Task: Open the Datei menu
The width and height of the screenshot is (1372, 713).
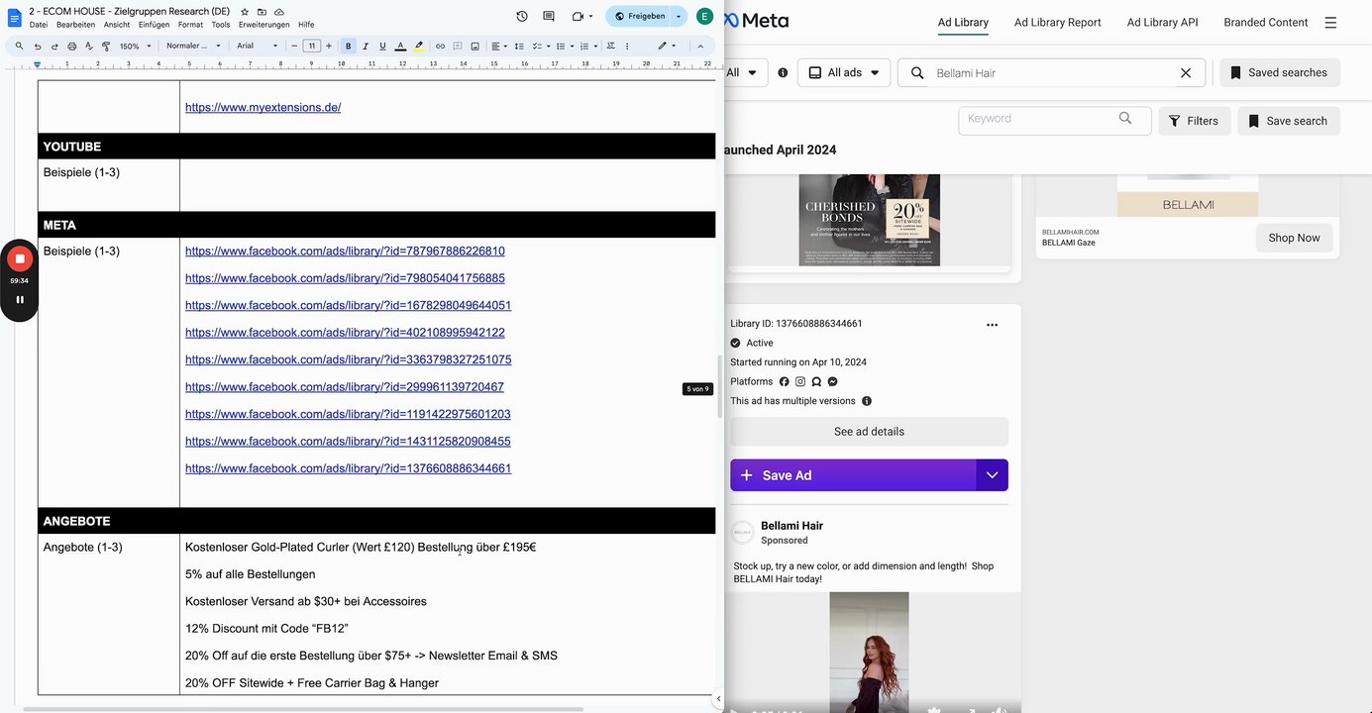Action: [x=39, y=25]
